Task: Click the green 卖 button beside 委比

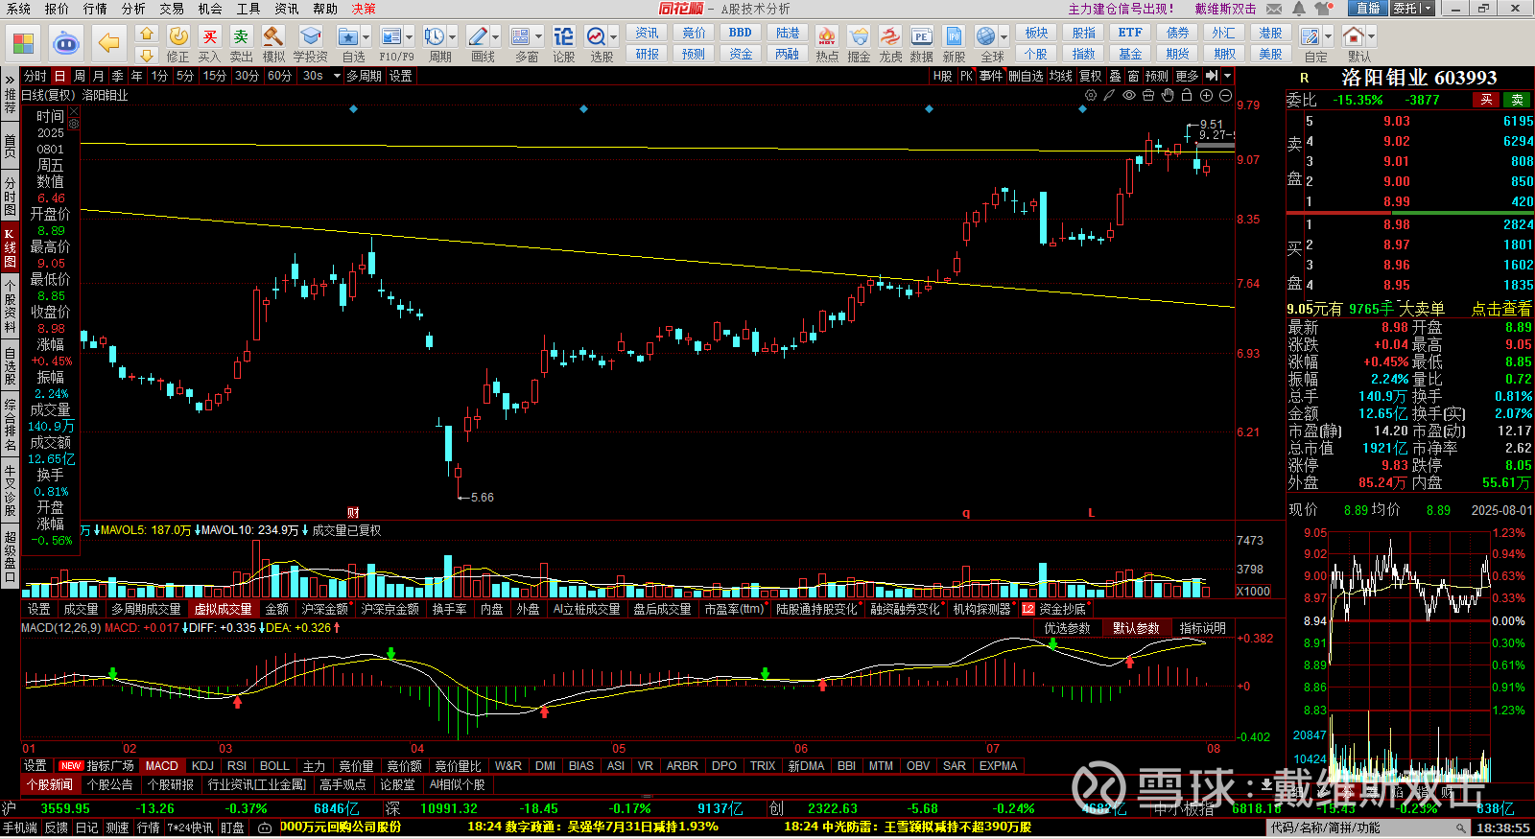Action: (x=1518, y=100)
